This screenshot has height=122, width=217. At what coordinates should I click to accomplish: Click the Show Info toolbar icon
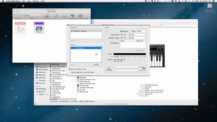tap(64, 16)
